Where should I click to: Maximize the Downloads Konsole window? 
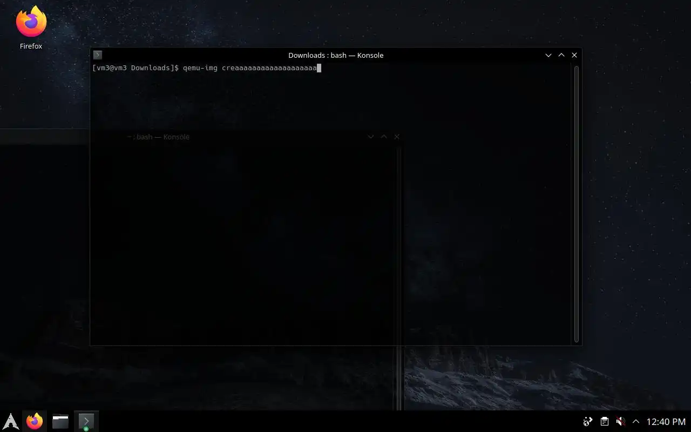(x=561, y=55)
